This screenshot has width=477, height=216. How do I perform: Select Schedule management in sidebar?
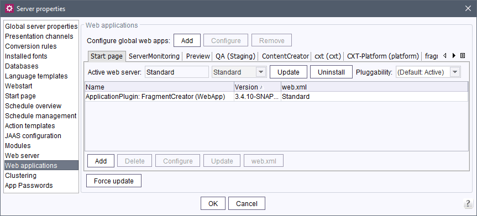(x=41, y=116)
